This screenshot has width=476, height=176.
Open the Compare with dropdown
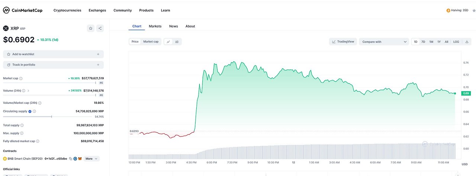(384, 42)
